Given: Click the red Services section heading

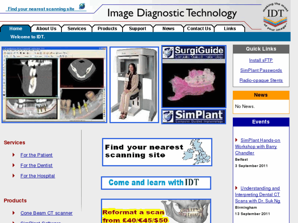Looking at the screenshot, I should (x=14, y=142).
